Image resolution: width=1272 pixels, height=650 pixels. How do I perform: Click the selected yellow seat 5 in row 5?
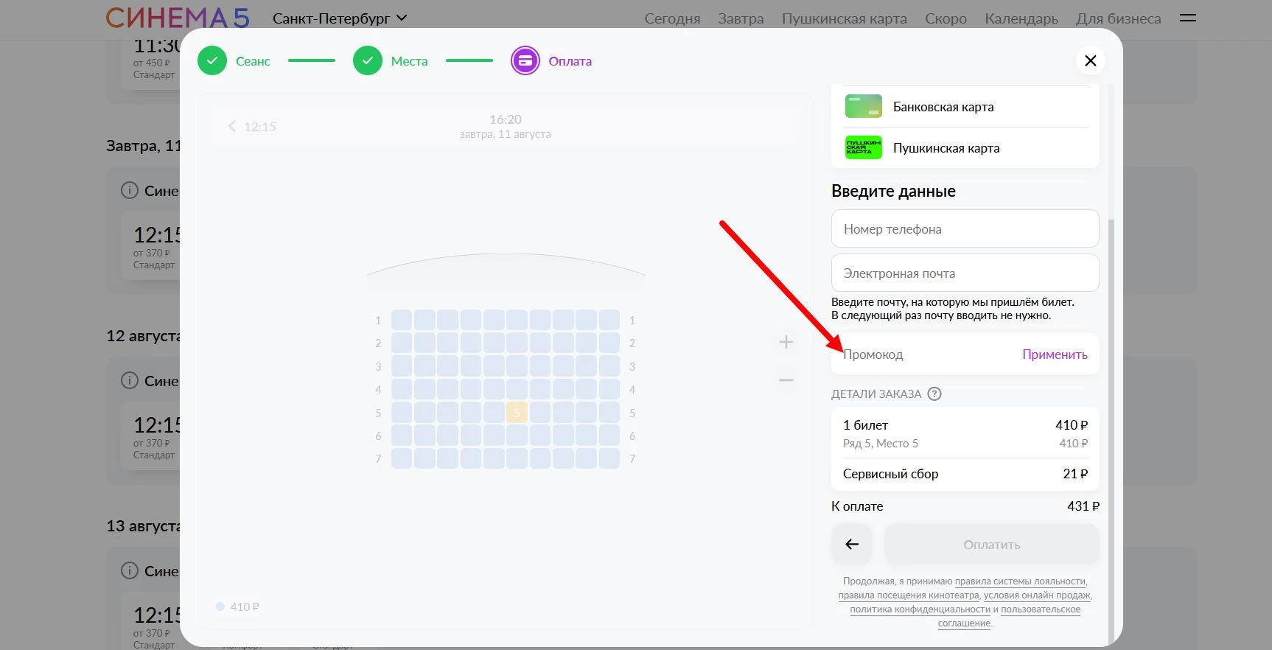tap(517, 413)
